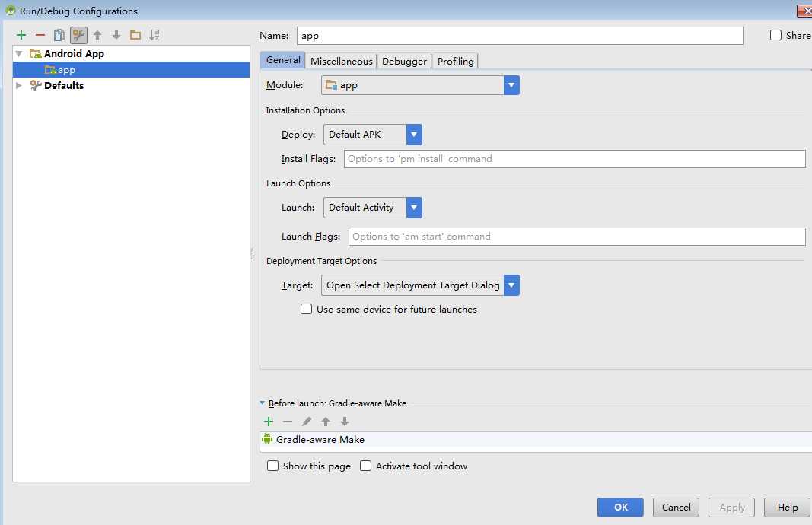Select the Gradle-aware Make task row
This screenshot has height=525, width=812.
536,440
